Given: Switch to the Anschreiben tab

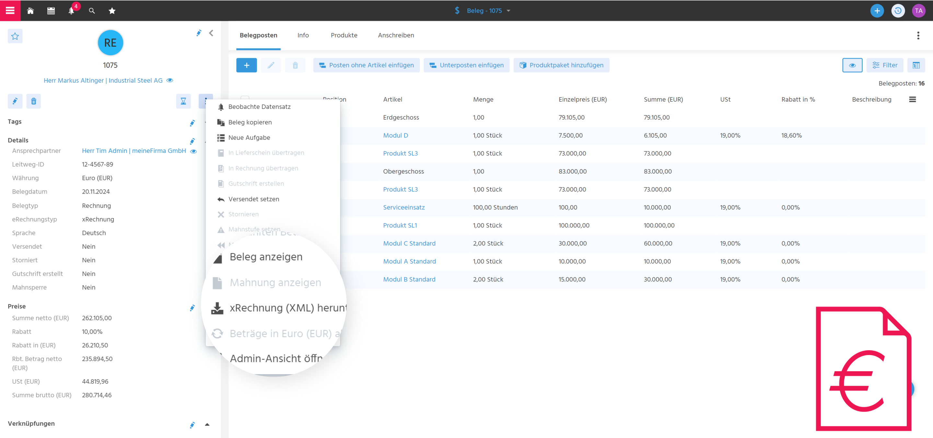Looking at the screenshot, I should pos(396,35).
